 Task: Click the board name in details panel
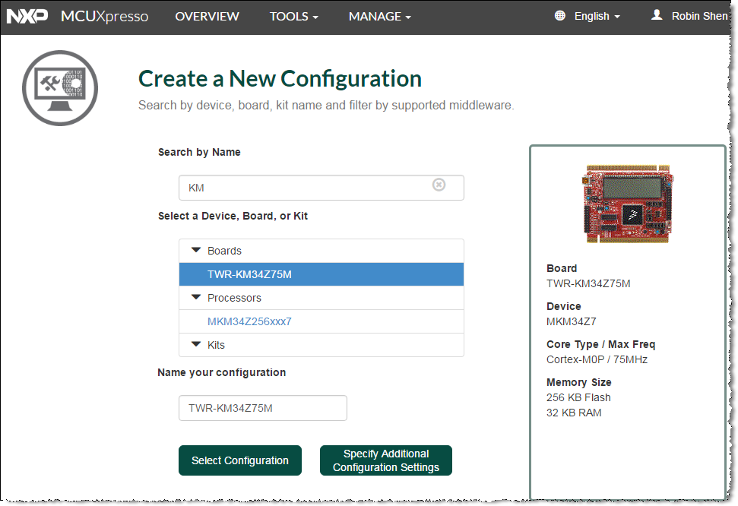588,283
